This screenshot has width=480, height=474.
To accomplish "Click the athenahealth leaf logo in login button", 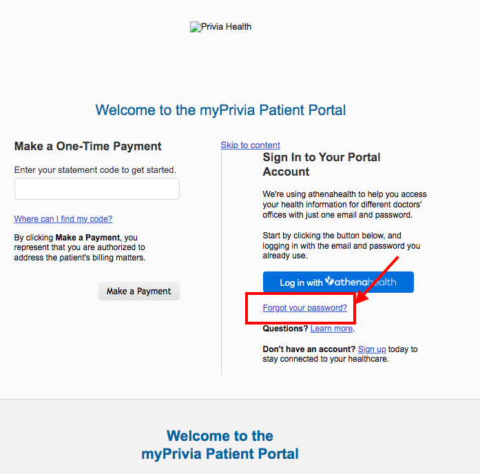I will click(x=329, y=280).
